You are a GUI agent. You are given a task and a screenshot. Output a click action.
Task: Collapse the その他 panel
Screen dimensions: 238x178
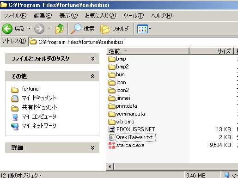click(92, 76)
